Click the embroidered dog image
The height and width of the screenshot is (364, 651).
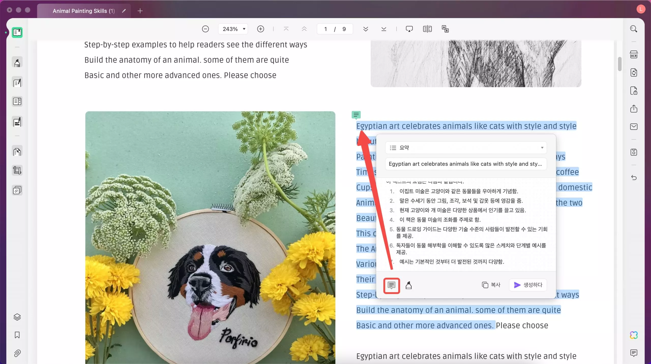(210, 238)
